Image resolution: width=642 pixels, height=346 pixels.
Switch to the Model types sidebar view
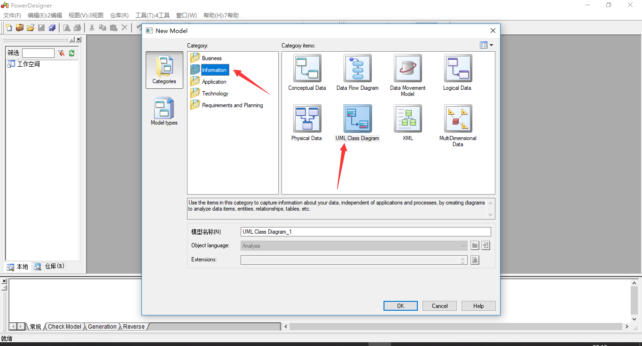[164, 111]
